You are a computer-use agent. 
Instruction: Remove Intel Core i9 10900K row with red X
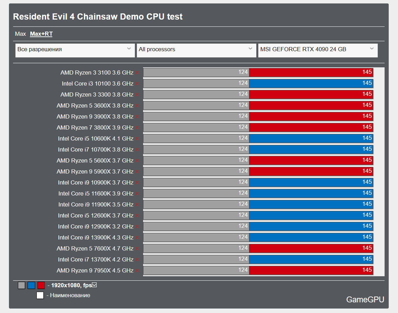[x=137, y=183]
